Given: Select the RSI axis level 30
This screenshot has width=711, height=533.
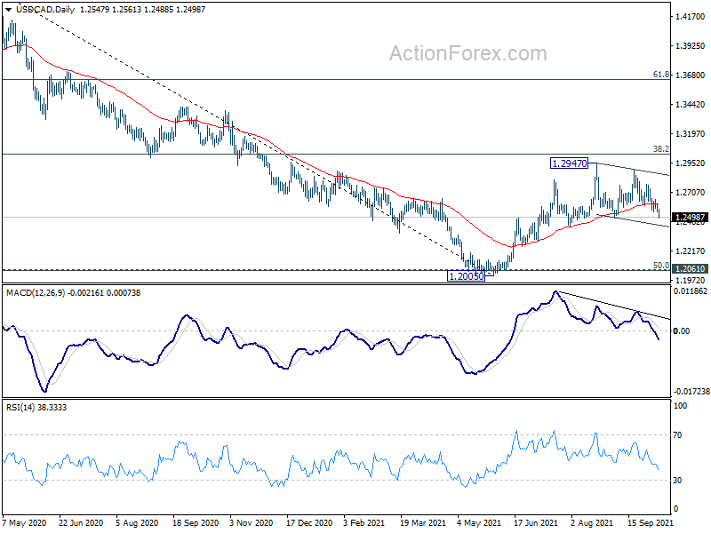Looking at the screenshot, I should (677, 480).
